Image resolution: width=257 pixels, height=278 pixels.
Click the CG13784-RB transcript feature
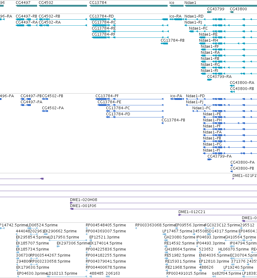click(x=164, y=43)
